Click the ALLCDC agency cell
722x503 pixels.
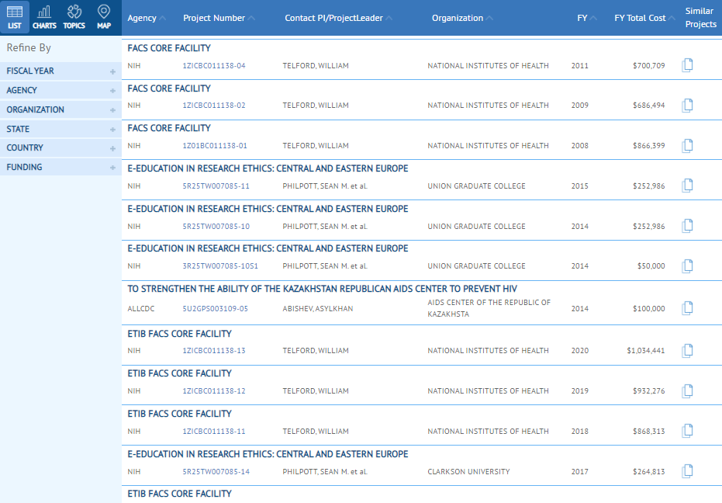coord(141,309)
